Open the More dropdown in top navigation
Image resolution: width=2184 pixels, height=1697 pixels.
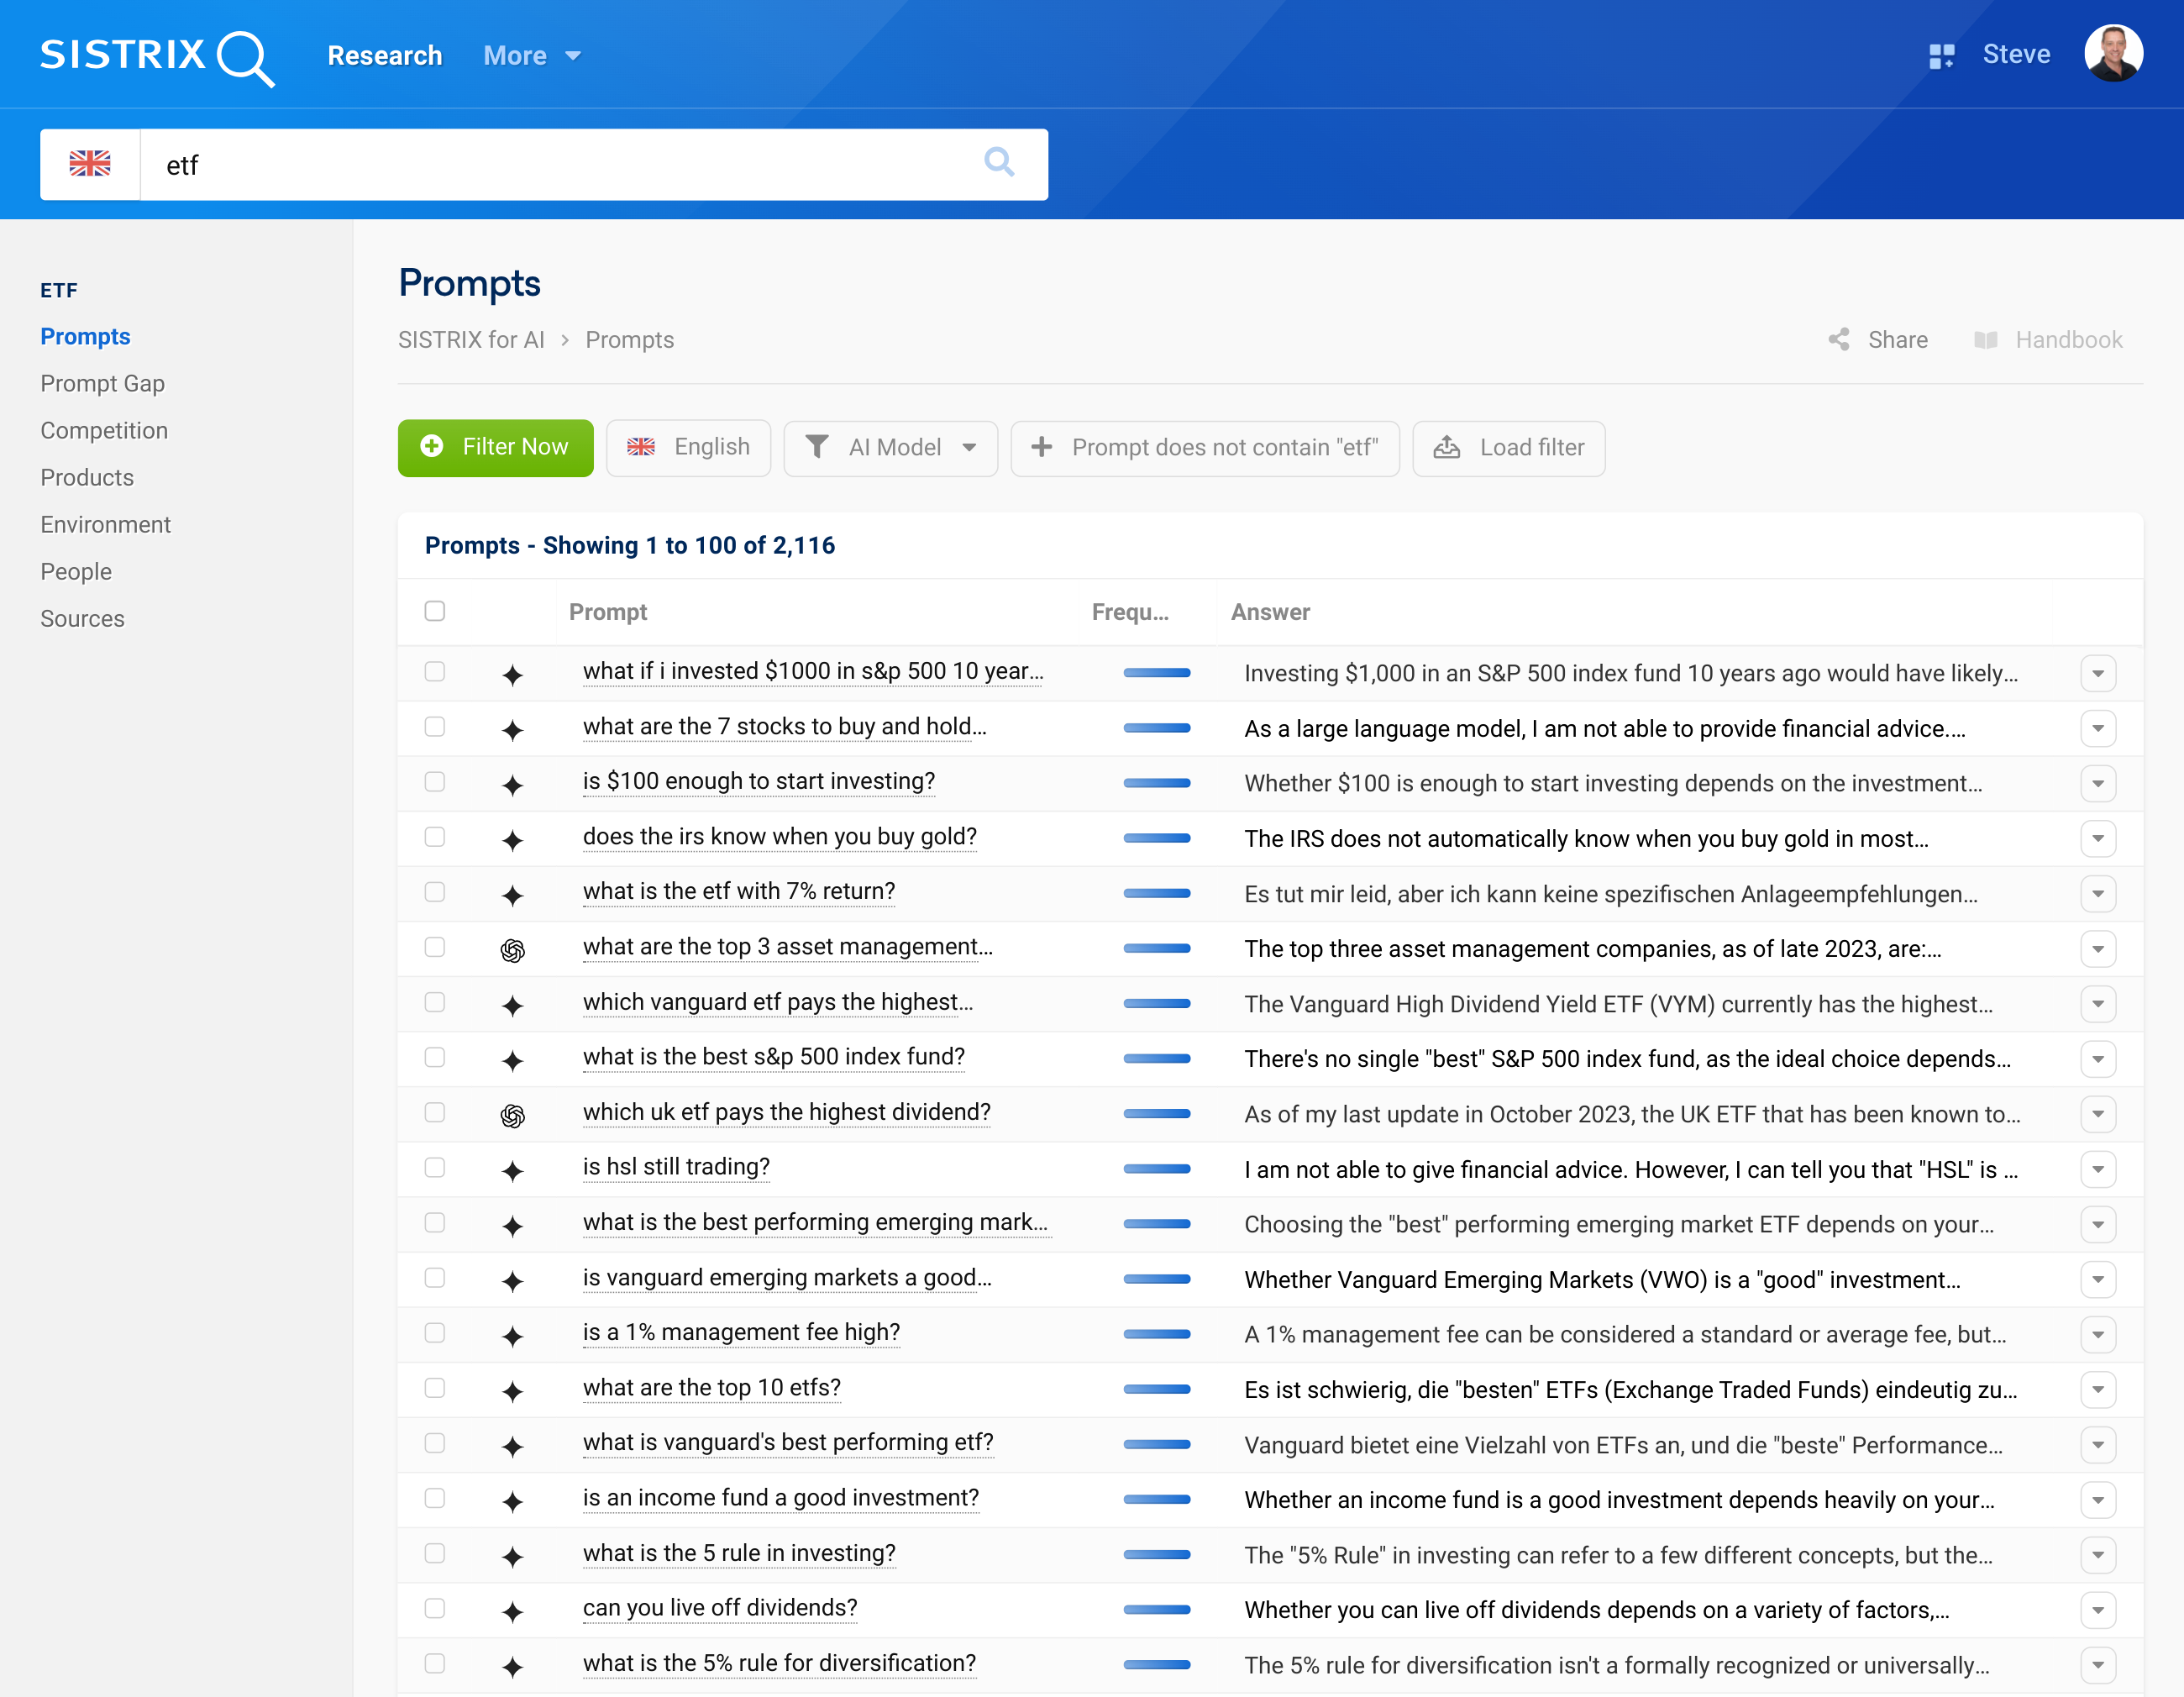[x=531, y=56]
